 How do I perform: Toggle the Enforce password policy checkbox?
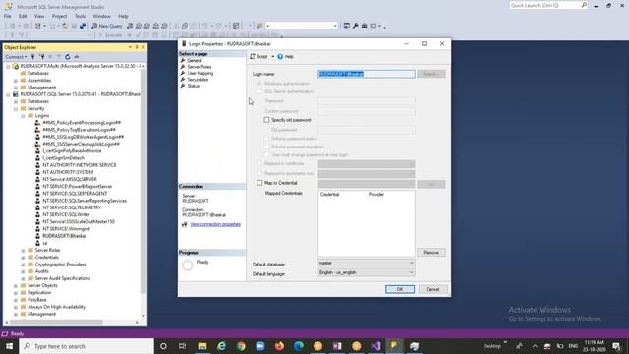[x=266, y=139]
